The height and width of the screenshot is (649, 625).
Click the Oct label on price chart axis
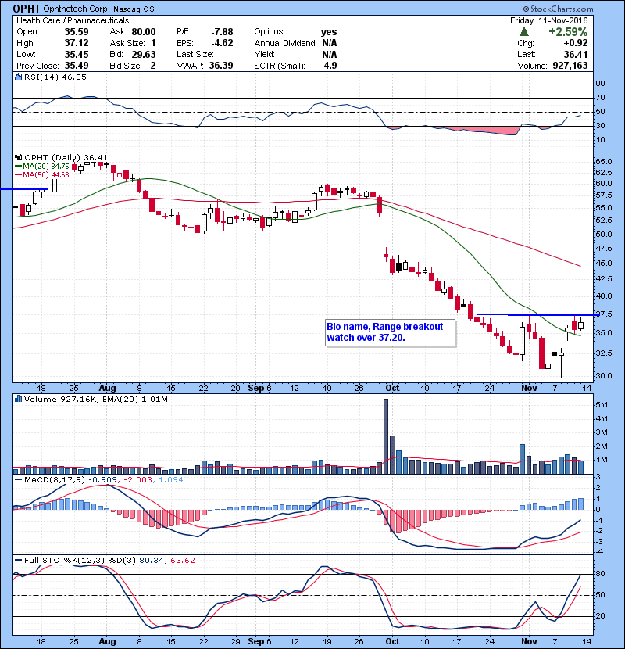click(x=392, y=389)
